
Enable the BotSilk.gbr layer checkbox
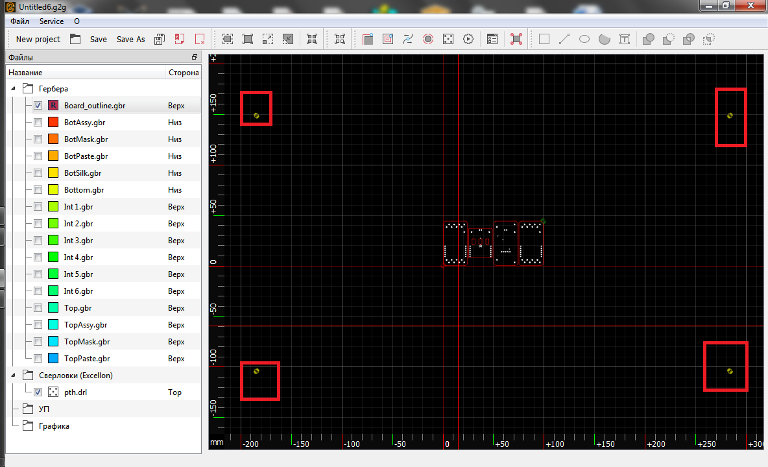[x=38, y=173]
